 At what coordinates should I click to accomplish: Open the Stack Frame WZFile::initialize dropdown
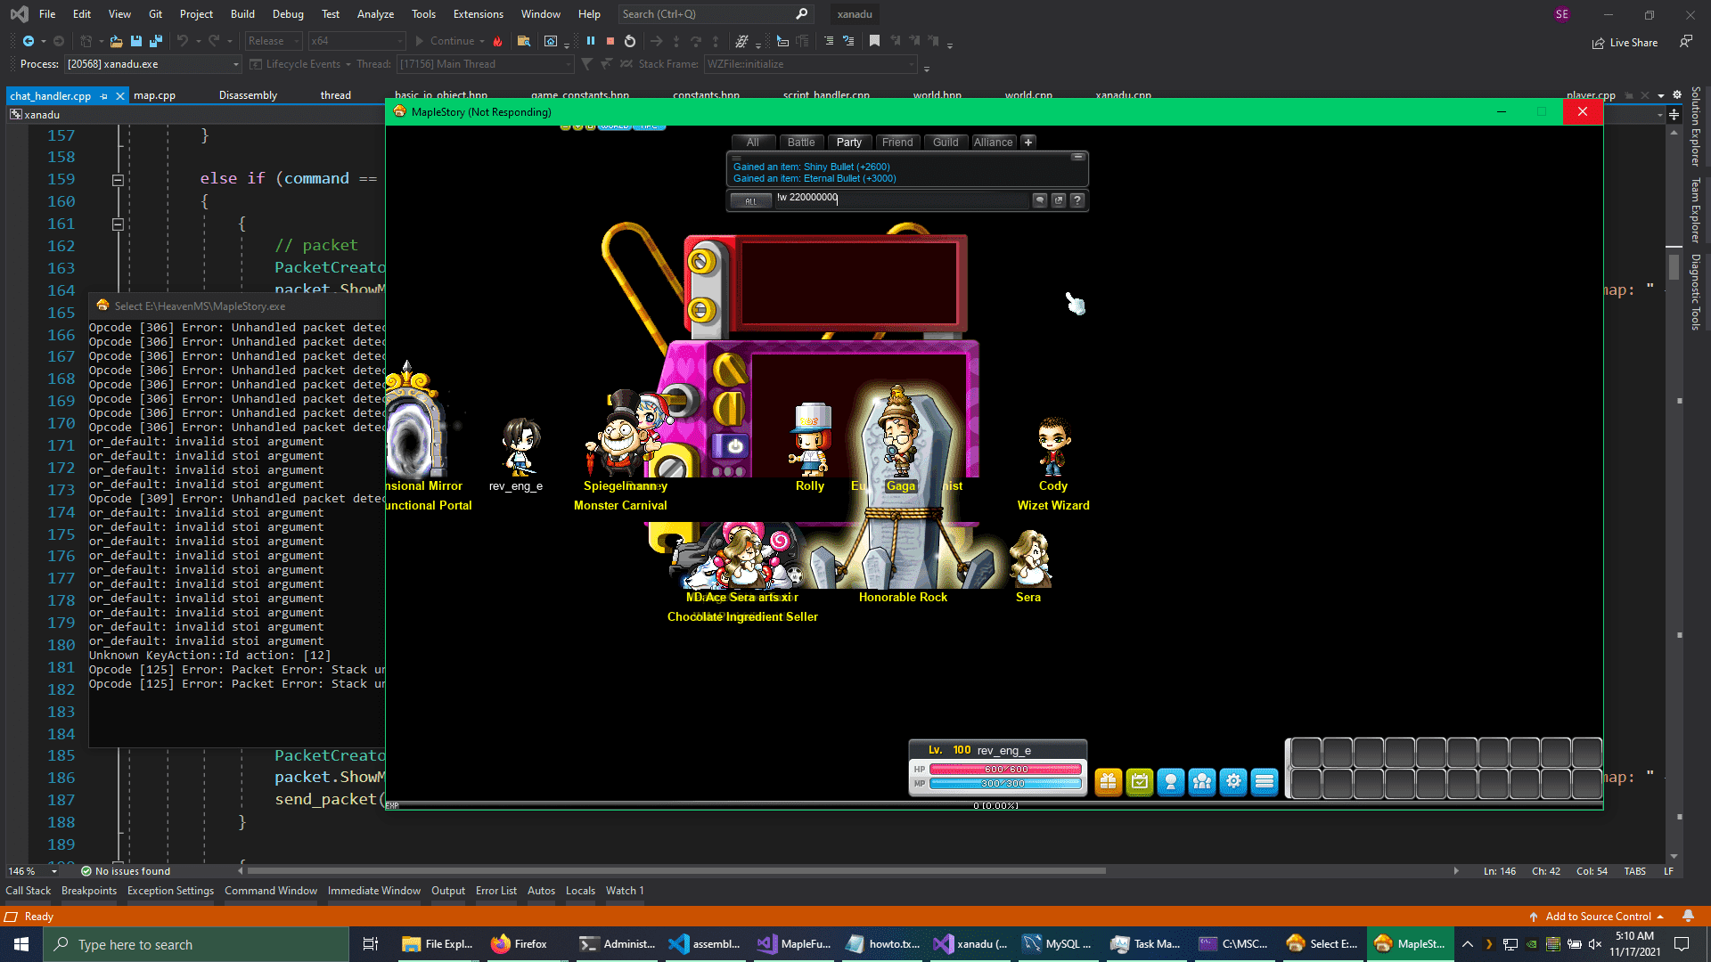810,64
